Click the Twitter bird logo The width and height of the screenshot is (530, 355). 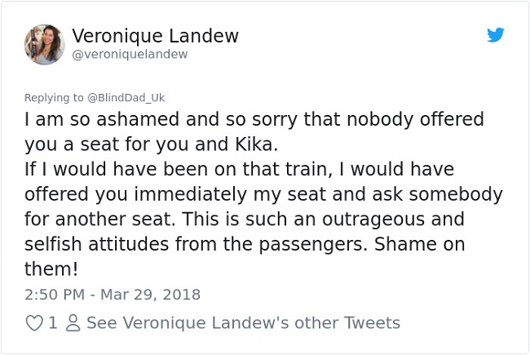(x=496, y=35)
